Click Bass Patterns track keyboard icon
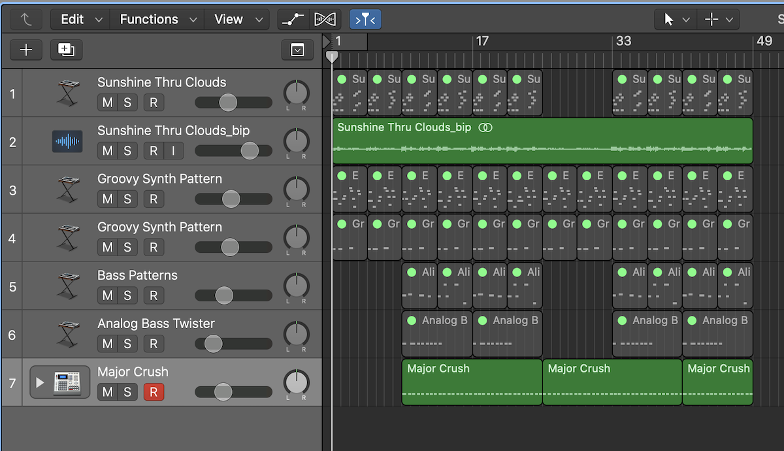This screenshot has width=784, height=451. pyautogui.click(x=67, y=286)
